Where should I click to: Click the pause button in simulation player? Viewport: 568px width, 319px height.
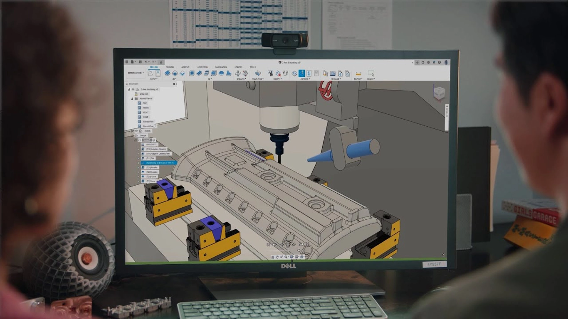point(288,244)
